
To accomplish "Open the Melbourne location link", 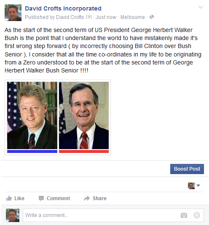I will pyautogui.click(x=133, y=17).
